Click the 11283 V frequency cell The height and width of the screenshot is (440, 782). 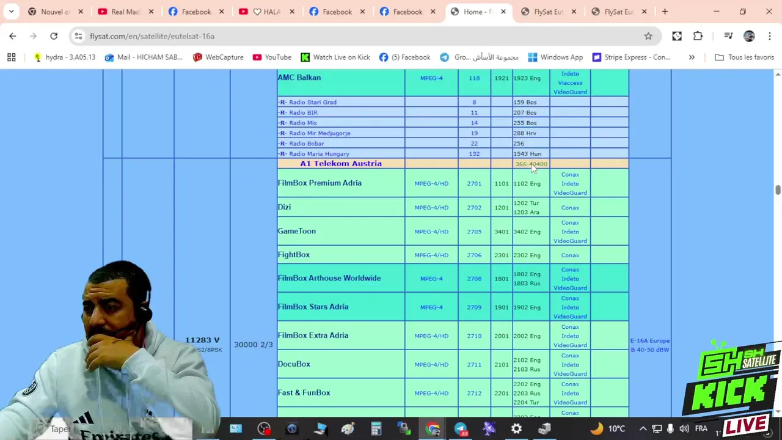coord(202,340)
